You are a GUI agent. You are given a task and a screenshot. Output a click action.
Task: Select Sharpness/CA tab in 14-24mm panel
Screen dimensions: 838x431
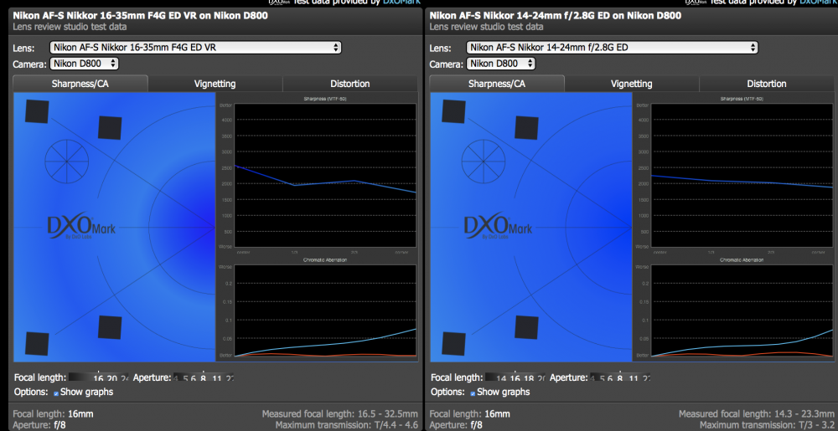click(x=496, y=84)
